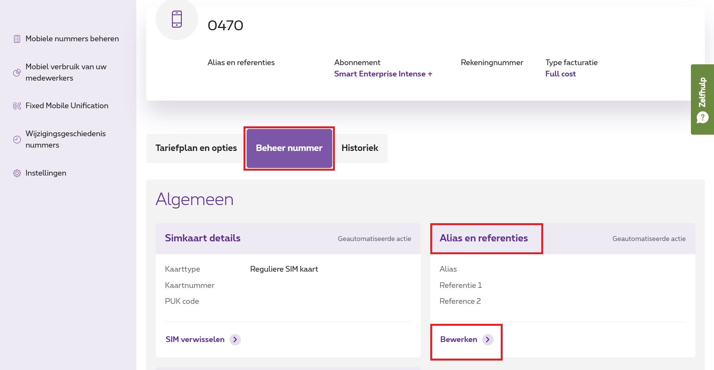Click the arrow icon next to Bewerken
The width and height of the screenshot is (714, 370).
tap(488, 340)
